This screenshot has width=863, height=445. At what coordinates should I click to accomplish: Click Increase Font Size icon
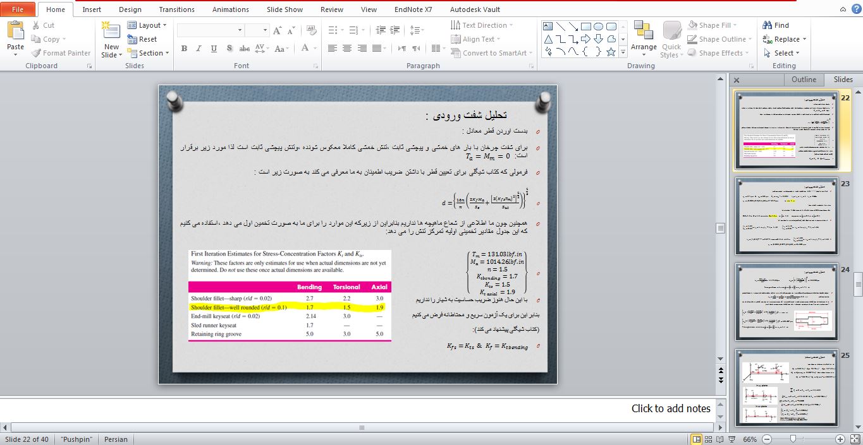pyautogui.click(x=278, y=30)
